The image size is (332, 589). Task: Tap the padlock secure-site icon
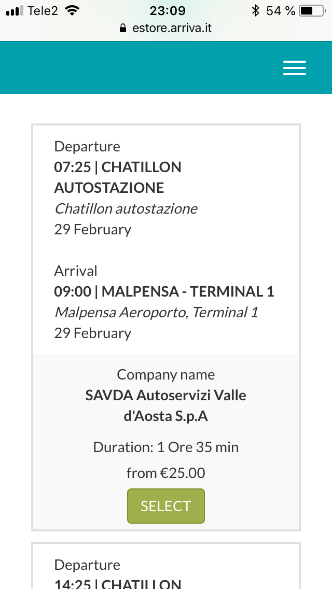click(x=122, y=28)
